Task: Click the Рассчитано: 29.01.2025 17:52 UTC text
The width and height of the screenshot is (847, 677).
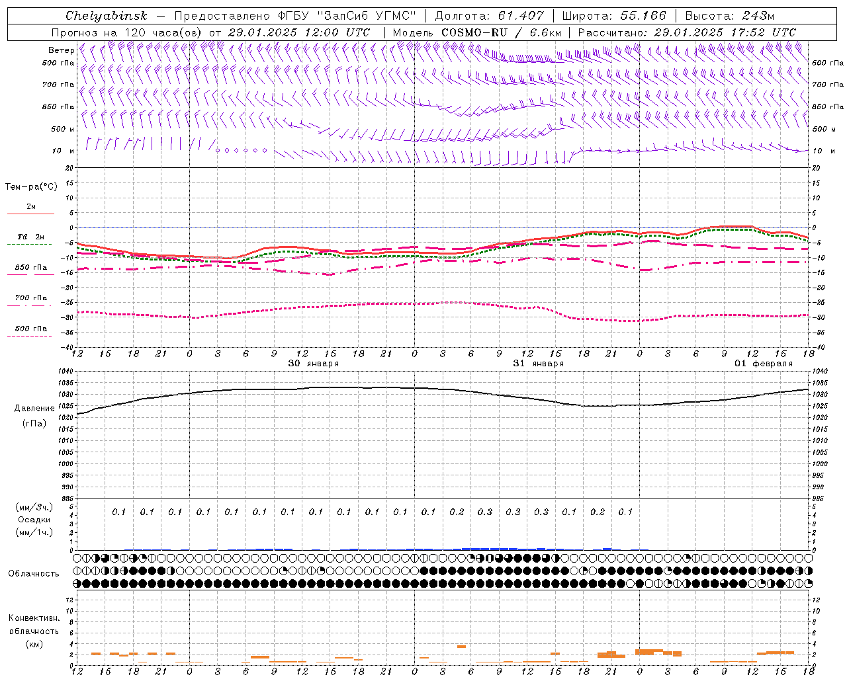Action: 687,32
